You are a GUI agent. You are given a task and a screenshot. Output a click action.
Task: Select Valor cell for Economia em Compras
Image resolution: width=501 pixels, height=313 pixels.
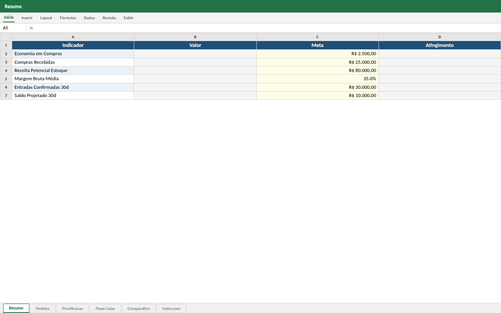(x=195, y=54)
